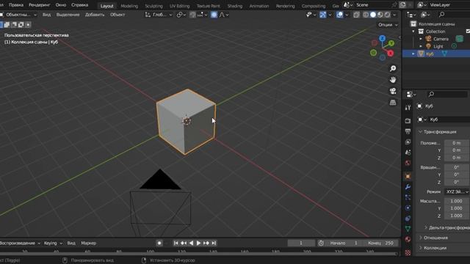Open the World properties tab
The width and height of the screenshot is (470, 264).
[408, 163]
